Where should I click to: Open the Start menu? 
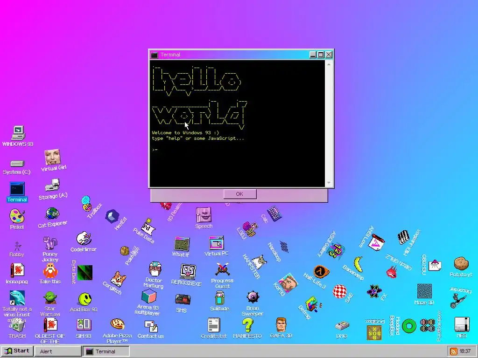click(x=17, y=351)
